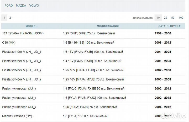Open the MAZDA brand tab
The image size is (189, 122).
[x=21, y=6]
